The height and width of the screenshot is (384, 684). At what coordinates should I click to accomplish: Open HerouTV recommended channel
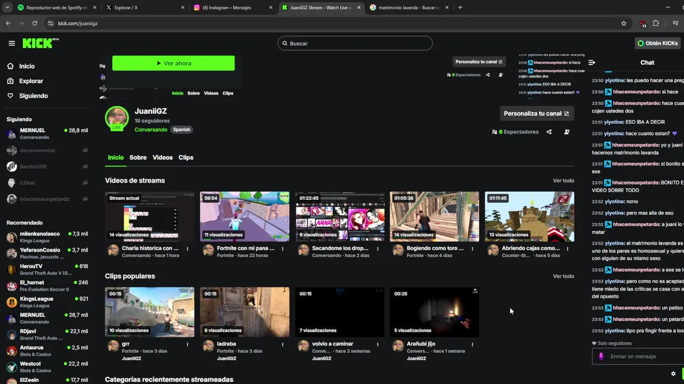point(47,269)
